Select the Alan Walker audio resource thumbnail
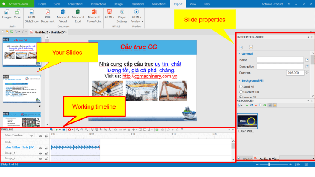 pos(247,121)
